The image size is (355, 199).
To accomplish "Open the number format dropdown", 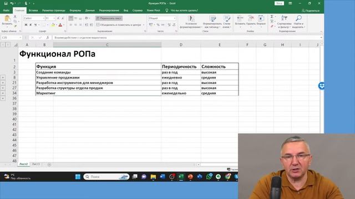I will (175, 18).
